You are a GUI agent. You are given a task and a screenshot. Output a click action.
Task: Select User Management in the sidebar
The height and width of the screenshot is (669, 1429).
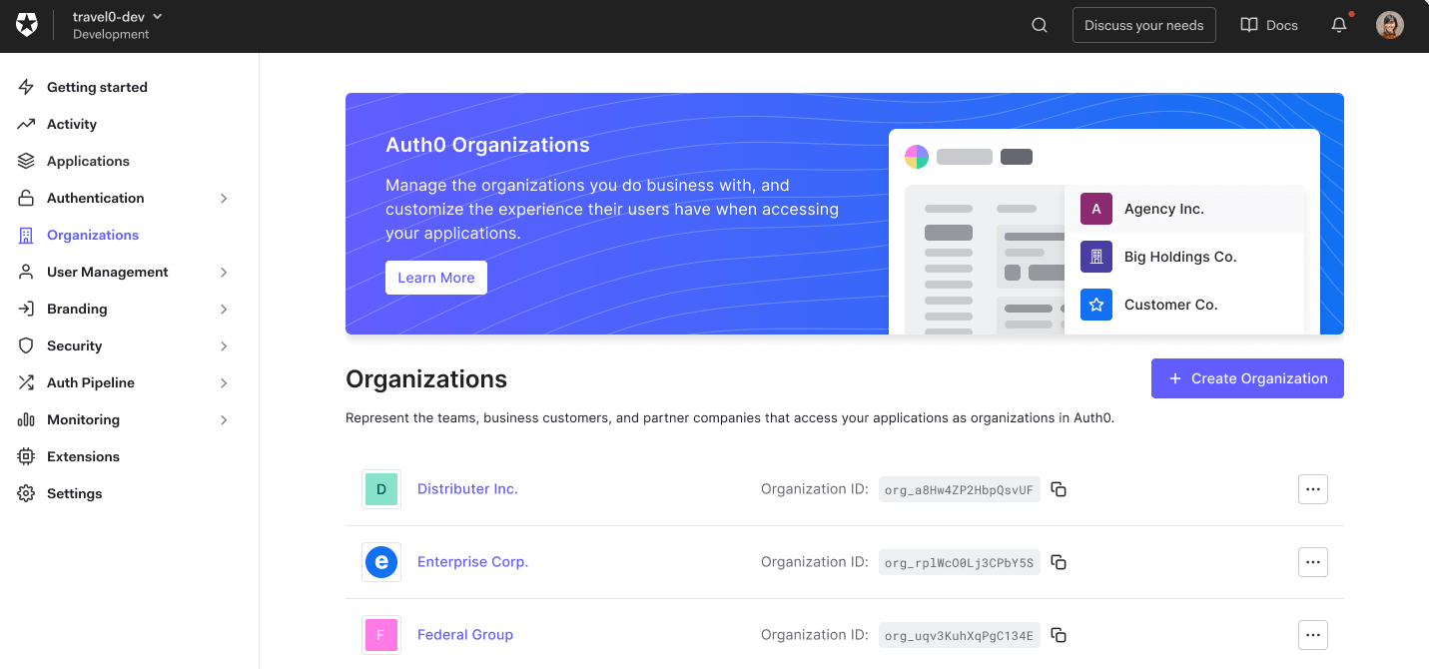tap(107, 272)
